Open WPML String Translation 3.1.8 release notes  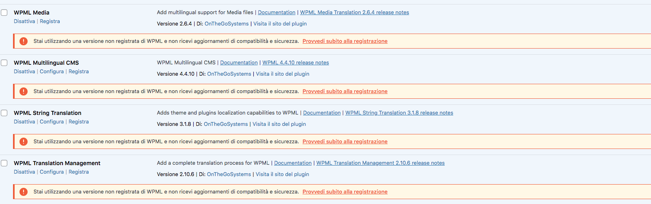point(399,113)
